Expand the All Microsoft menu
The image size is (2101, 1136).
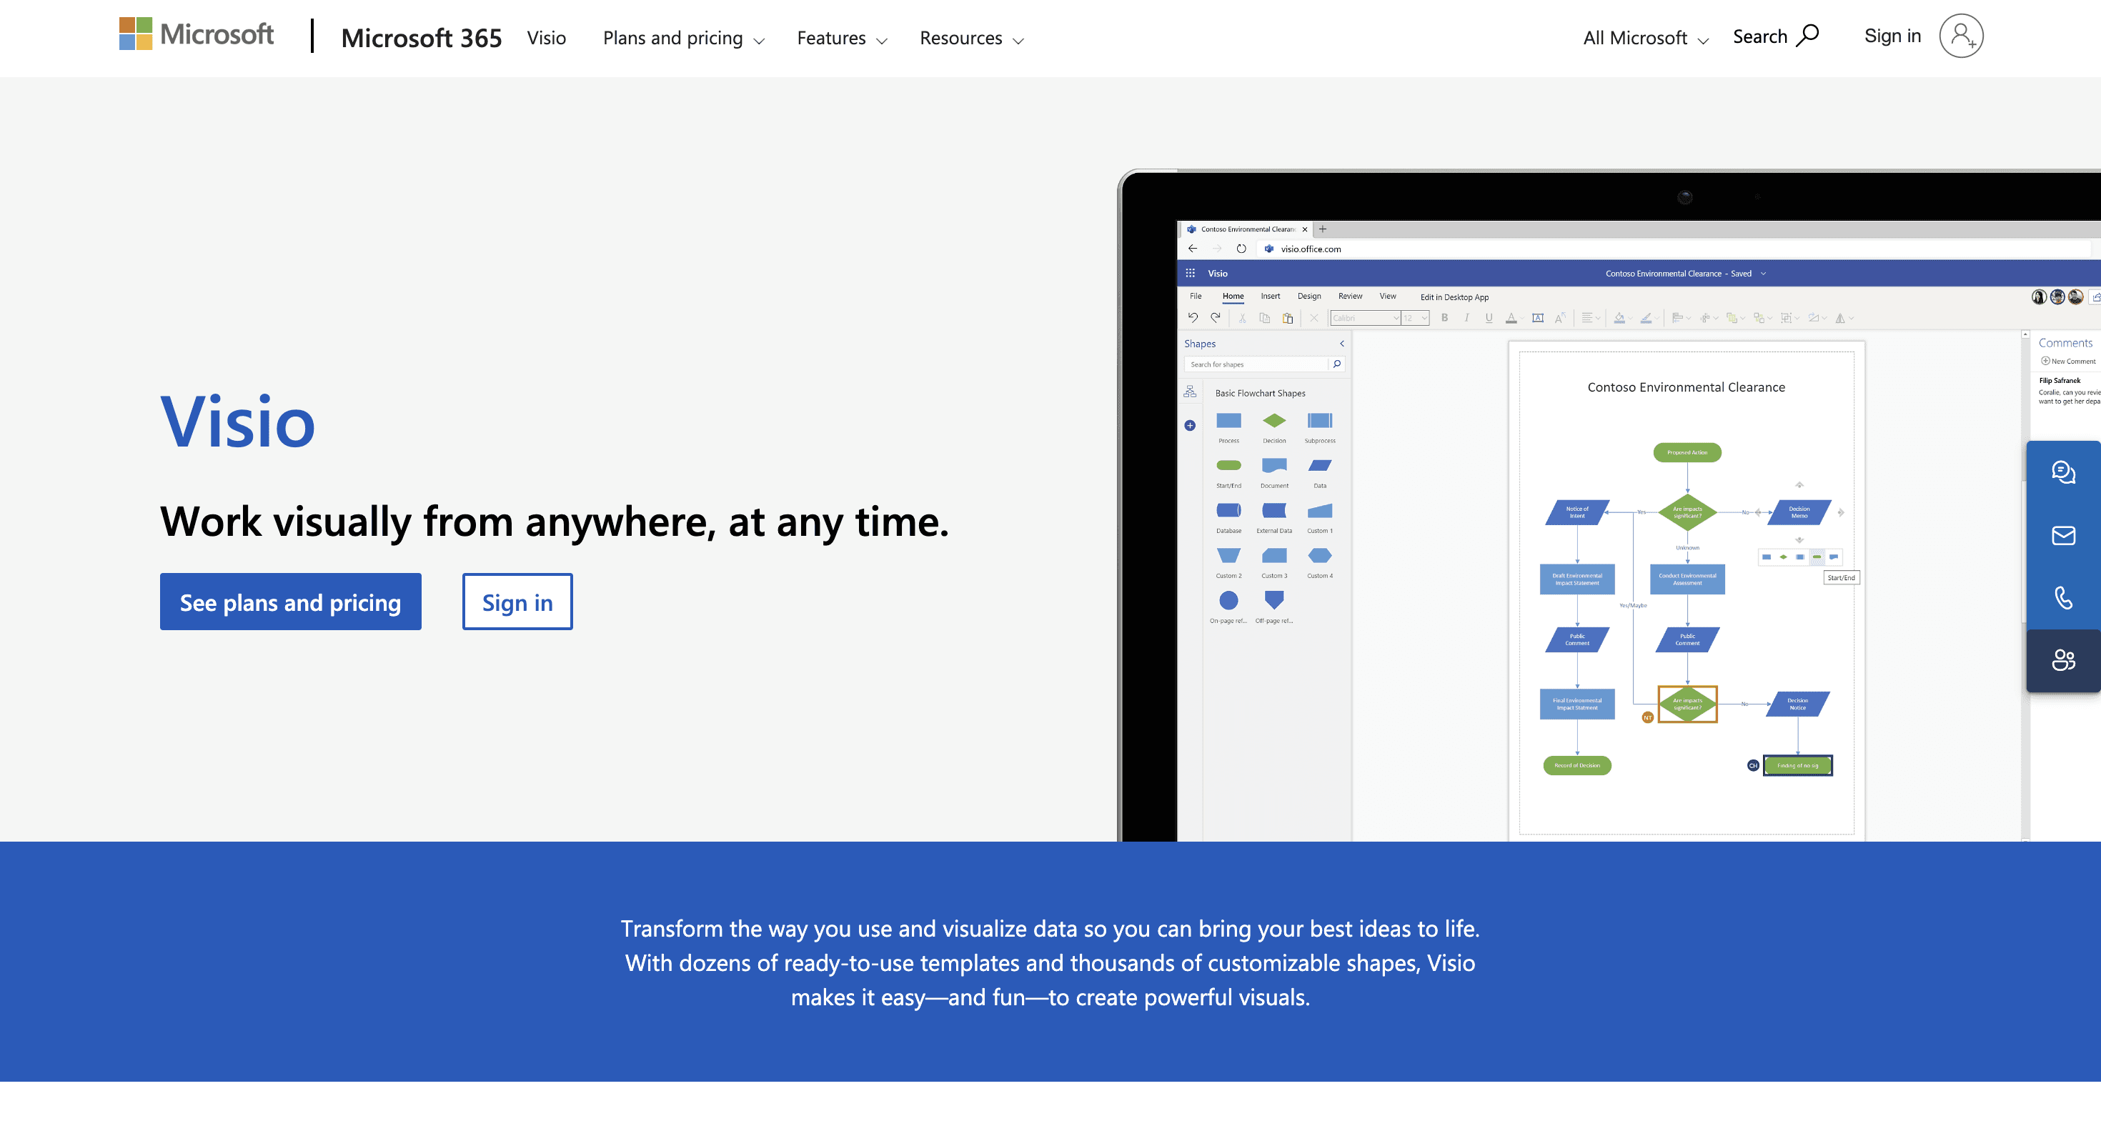coord(1646,39)
